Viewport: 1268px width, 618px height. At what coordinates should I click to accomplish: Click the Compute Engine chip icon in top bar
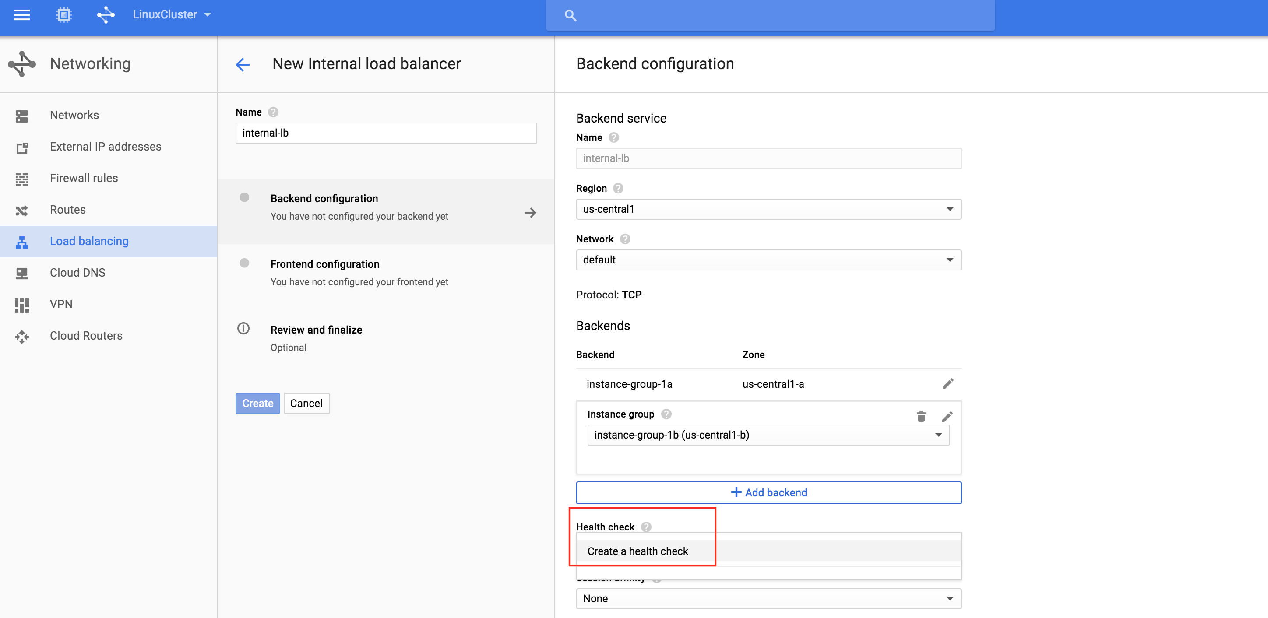[63, 15]
